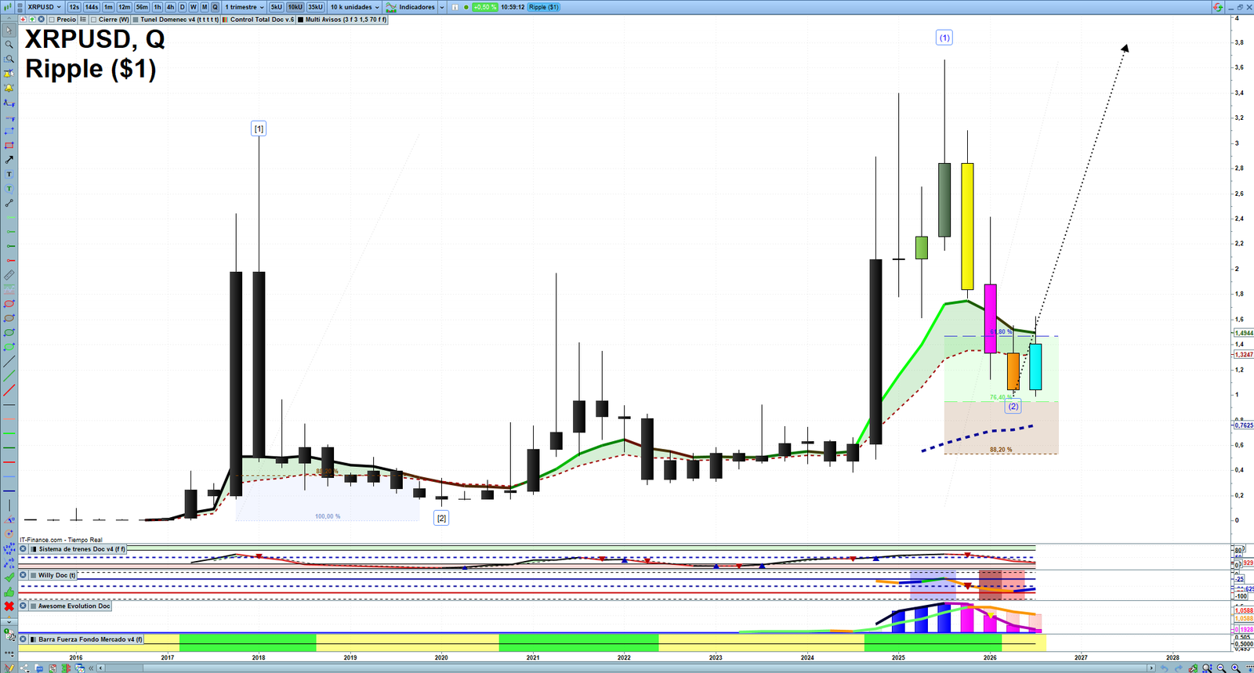
Task: Toggle the 35kU history size
Action: tap(315, 7)
